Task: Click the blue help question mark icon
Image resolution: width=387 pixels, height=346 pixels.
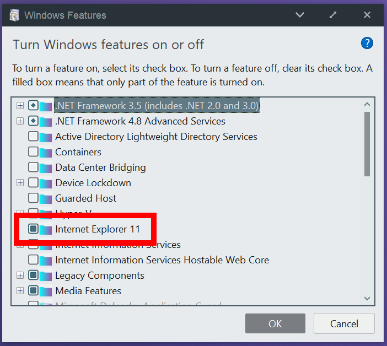Action: (x=367, y=44)
